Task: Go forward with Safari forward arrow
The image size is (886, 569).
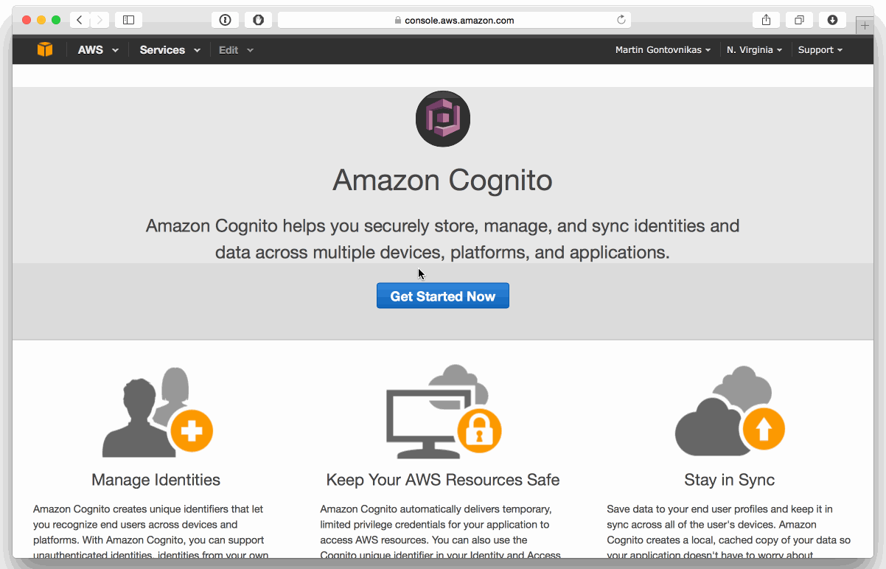Action: [x=100, y=20]
